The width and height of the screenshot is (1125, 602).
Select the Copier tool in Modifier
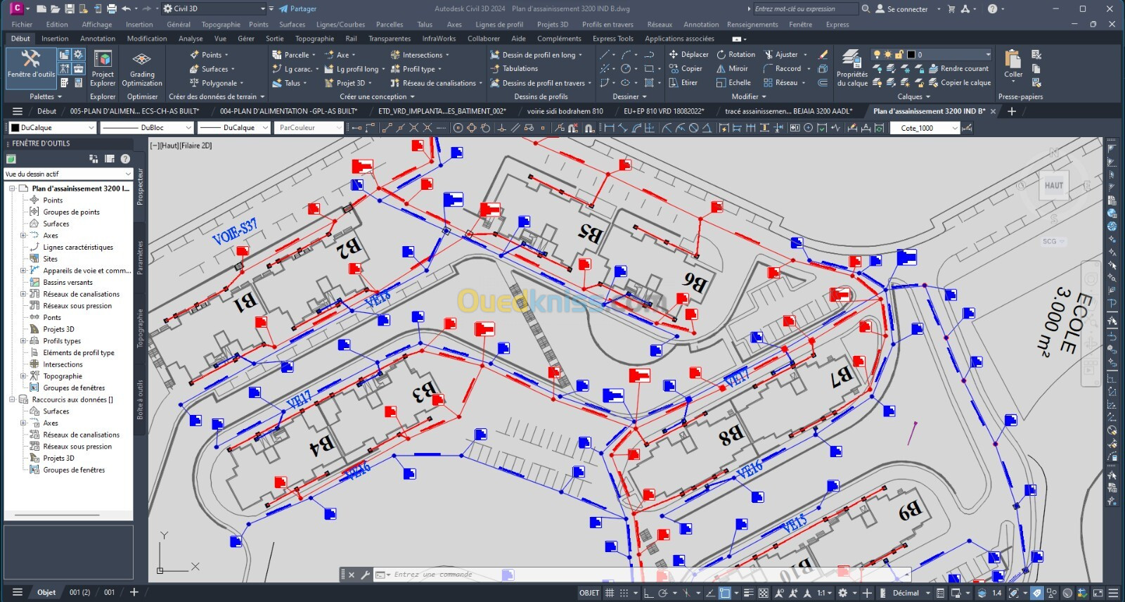point(686,68)
